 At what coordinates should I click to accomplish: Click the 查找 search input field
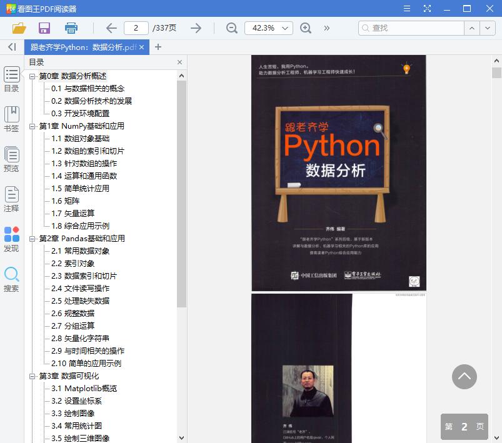click(406, 28)
